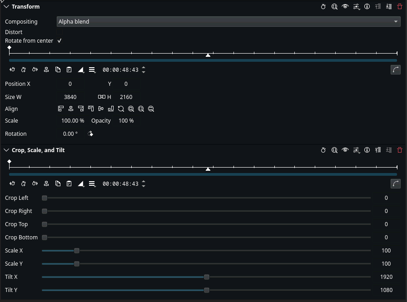This screenshot has width=407, height=302.
Task: Delete the Crop, Scale, and Tilt effect
Action: click(400, 150)
